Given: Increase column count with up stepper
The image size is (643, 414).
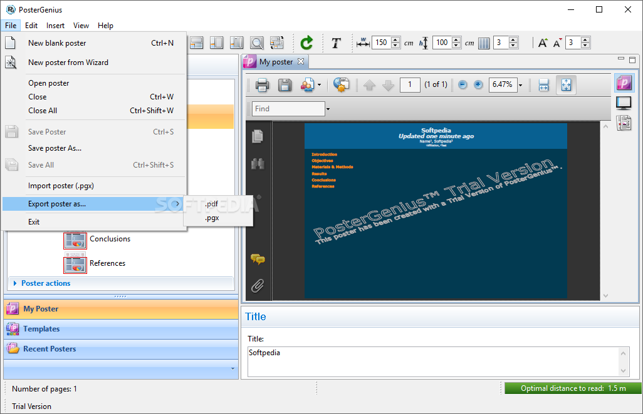Looking at the screenshot, I should click(x=513, y=39).
